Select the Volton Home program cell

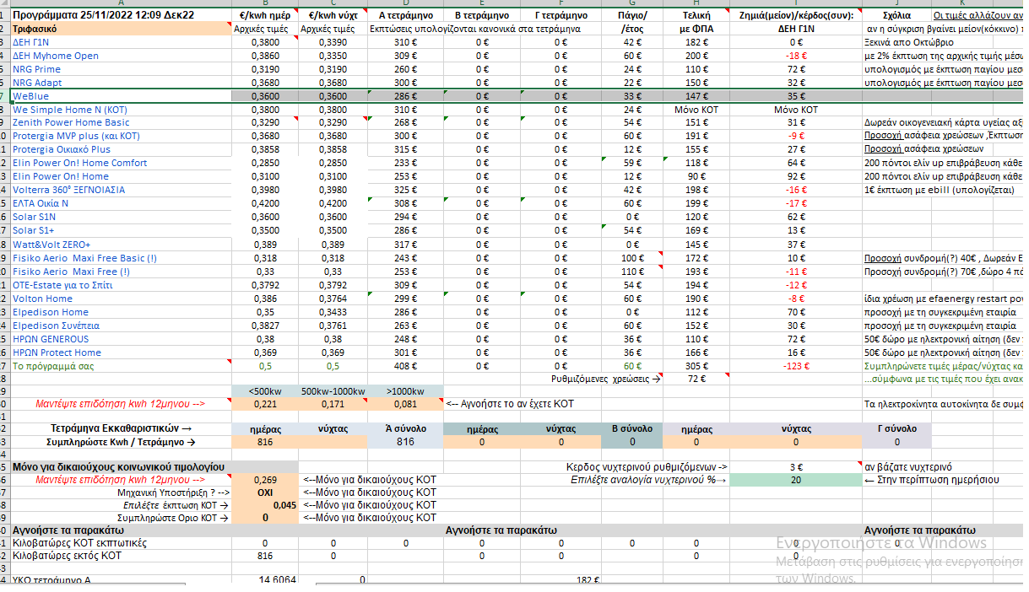122,299
